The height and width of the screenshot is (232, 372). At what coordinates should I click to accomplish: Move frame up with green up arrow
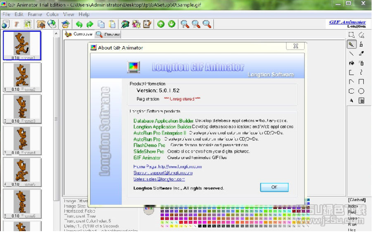[x=161, y=24]
